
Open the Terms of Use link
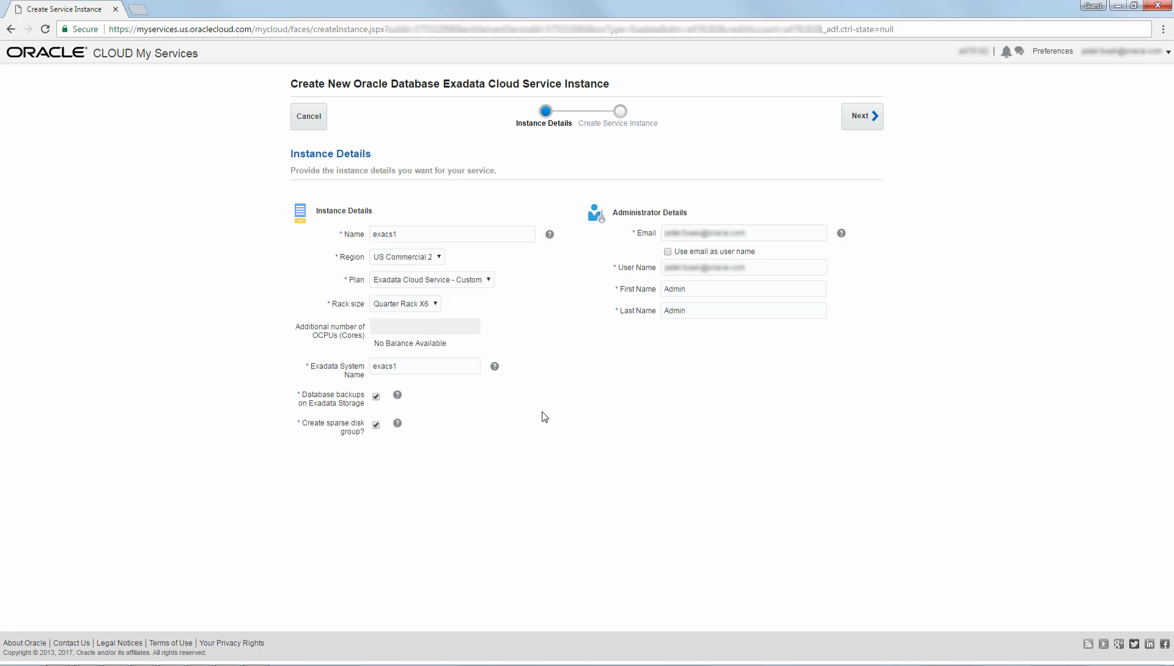[171, 643]
